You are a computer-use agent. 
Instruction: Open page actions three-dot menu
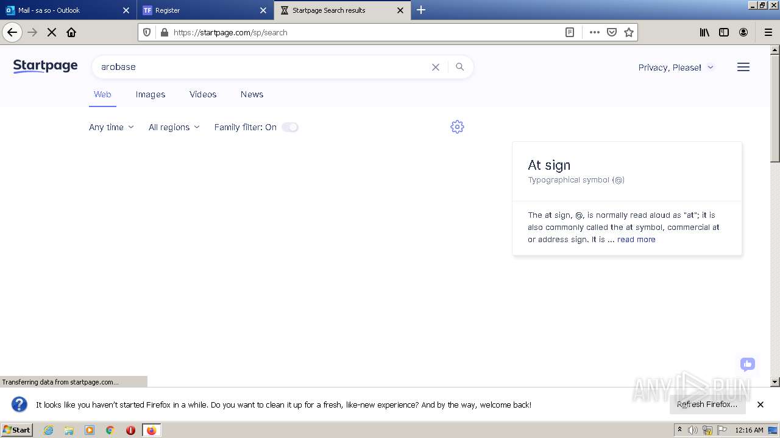[x=595, y=32]
